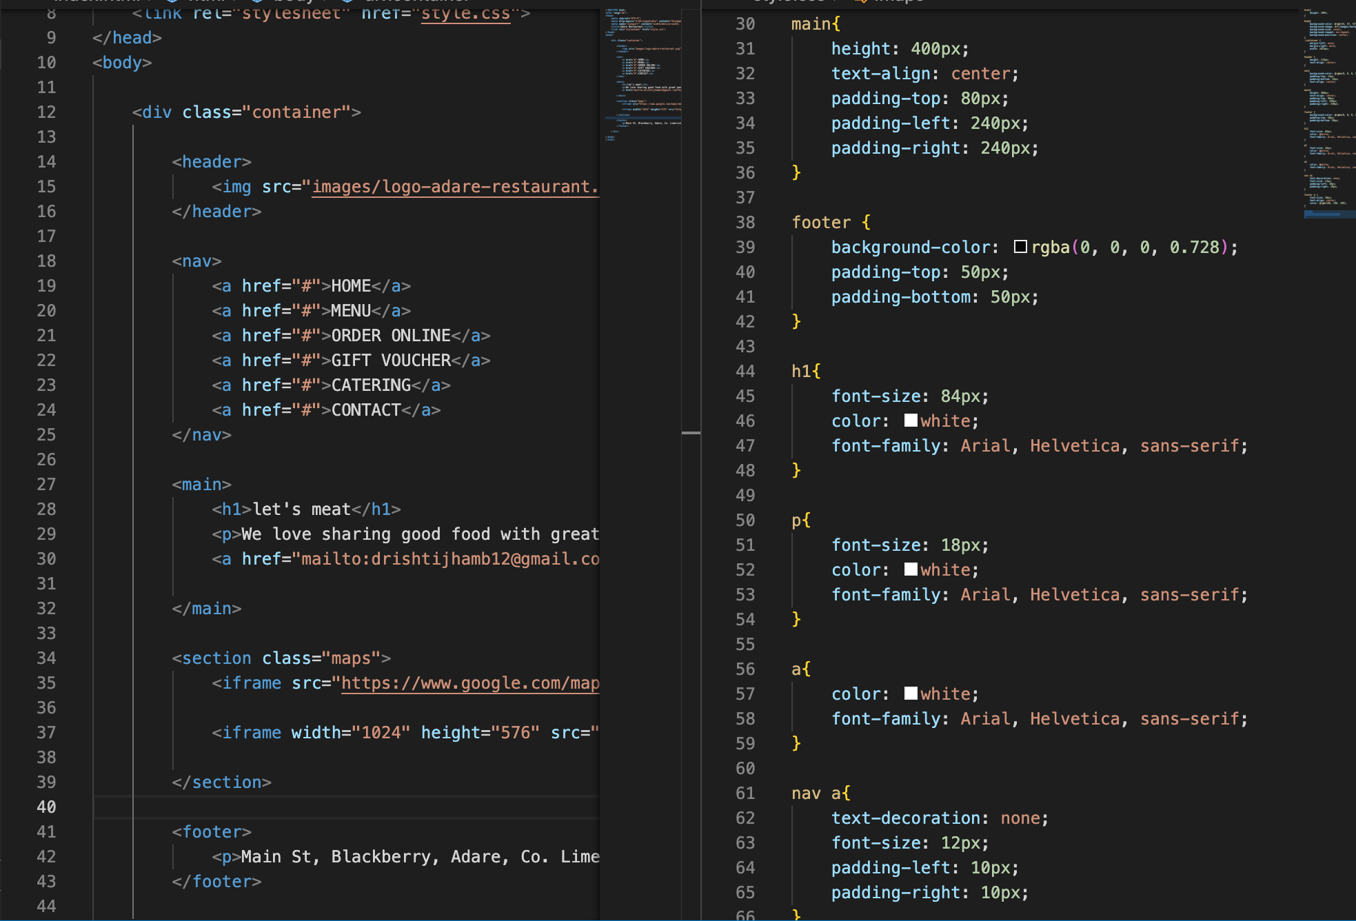Follow the https://www.google.com/map iframe link
The height and width of the screenshot is (921, 1356).
[470, 683]
